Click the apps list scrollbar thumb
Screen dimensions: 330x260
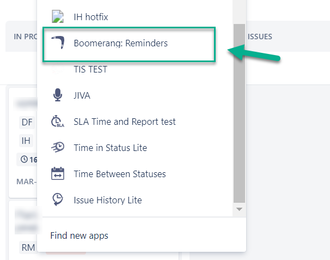point(239,109)
